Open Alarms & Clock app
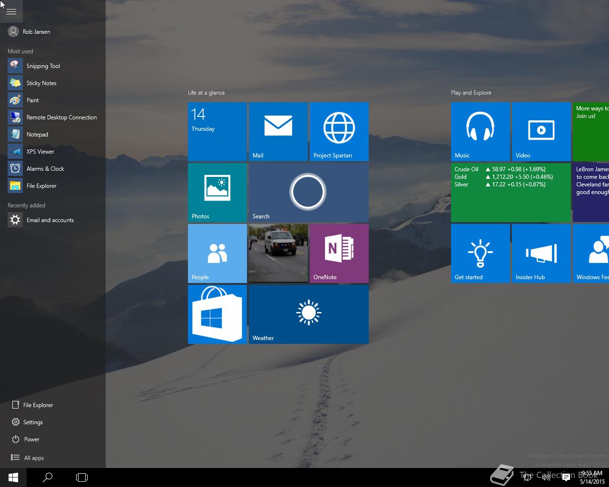Viewport: 609px width, 487px height. click(x=52, y=169)
